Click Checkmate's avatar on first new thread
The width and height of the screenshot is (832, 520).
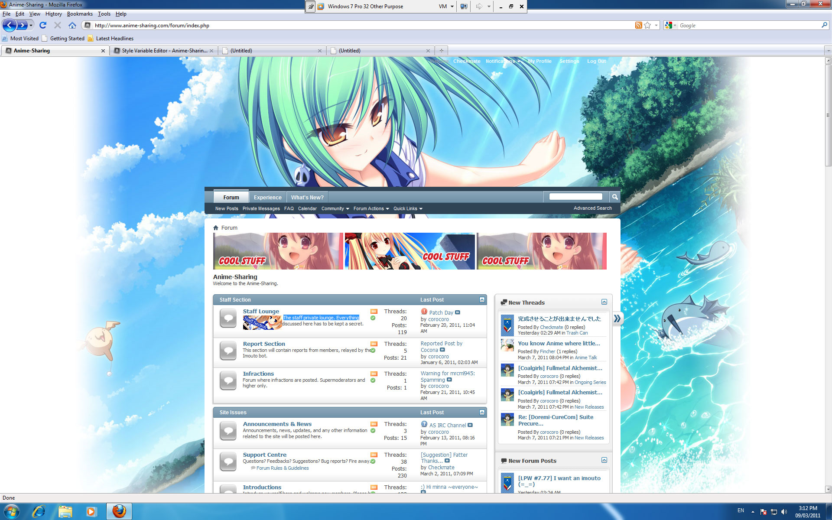pyautogui.click(x=507, y=325)
